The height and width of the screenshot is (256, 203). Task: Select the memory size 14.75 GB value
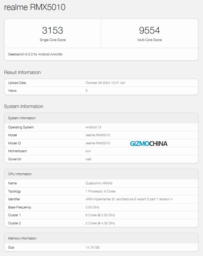92,247
